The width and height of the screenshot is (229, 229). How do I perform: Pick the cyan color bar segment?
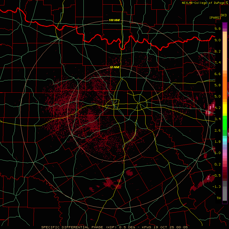click(x=225, y=140)
